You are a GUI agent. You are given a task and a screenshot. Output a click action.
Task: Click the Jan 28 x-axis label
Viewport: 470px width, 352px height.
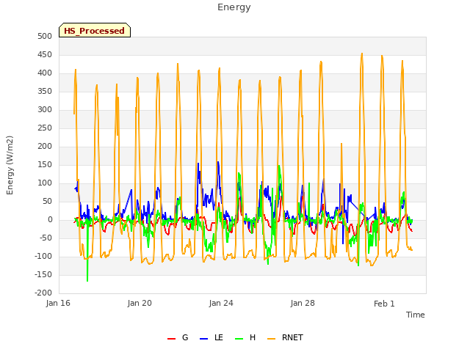pos(303,303)
